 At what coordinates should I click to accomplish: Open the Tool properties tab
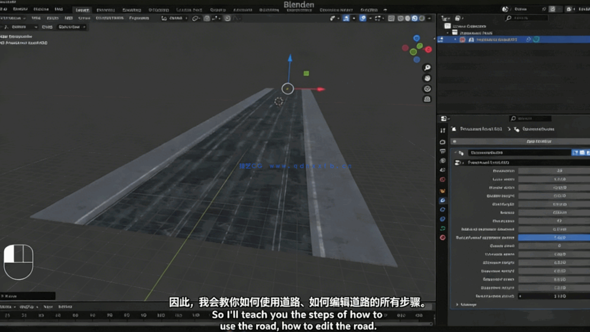pyautogui.click(x=443, y=130)
